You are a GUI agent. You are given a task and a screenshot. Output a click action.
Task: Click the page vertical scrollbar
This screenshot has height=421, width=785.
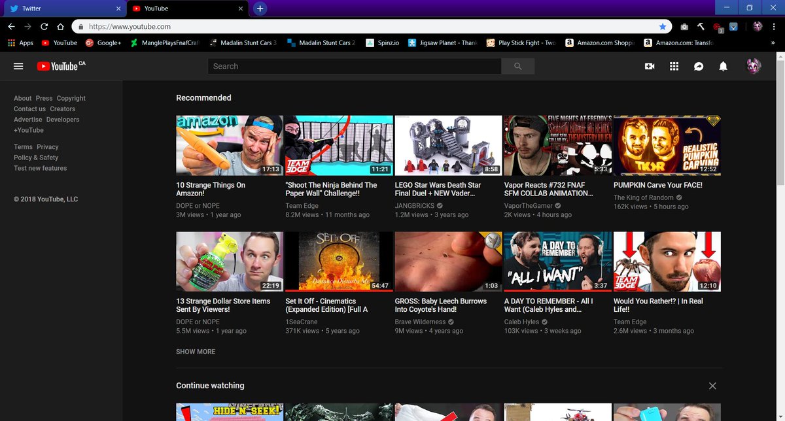pyautogui.click(x=780, y=124)
